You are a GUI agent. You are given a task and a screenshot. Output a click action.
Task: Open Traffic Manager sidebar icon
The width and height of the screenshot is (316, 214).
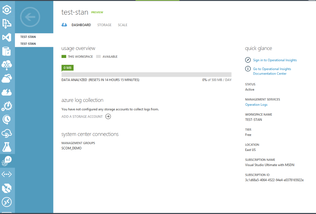7,188
